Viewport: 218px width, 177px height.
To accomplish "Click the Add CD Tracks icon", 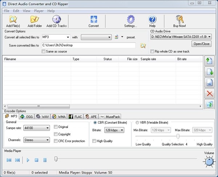I will (56, 20).
